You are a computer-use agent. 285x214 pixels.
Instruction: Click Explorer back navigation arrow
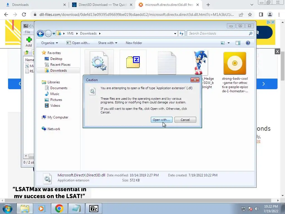(40, 33)
